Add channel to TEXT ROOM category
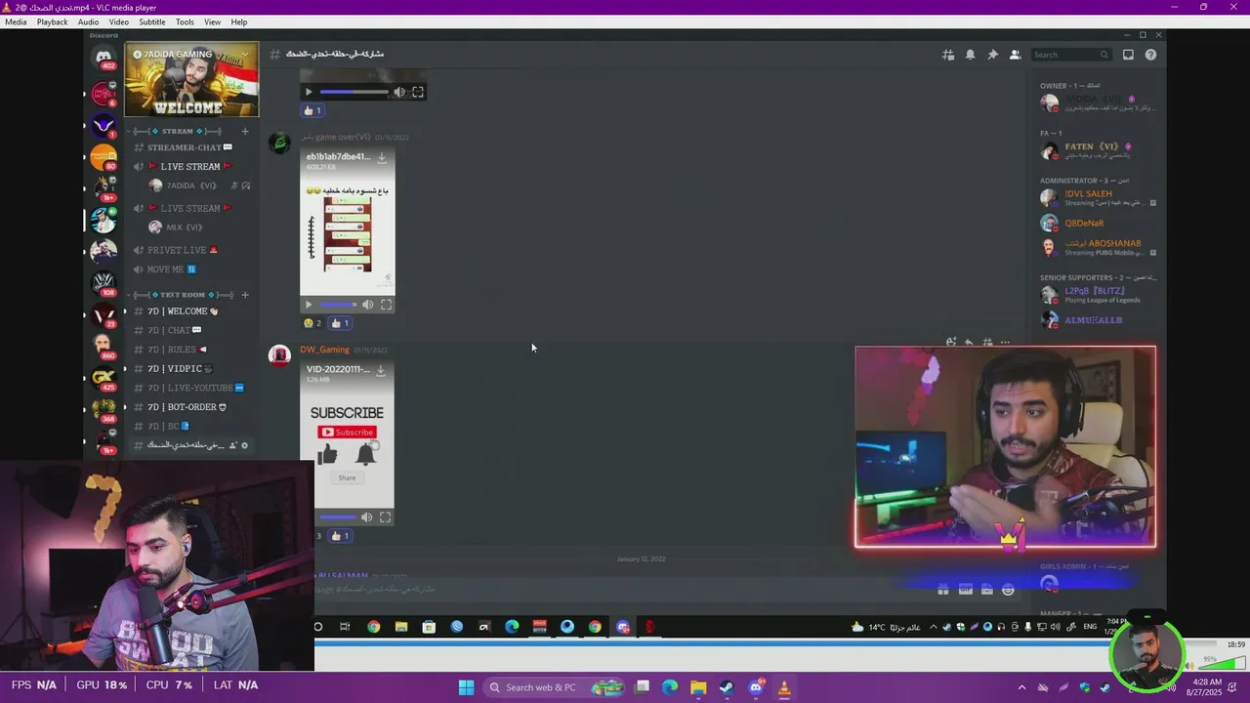This screenshot has height=703, width=1250. pyautogui.click(x=245, y=295)
